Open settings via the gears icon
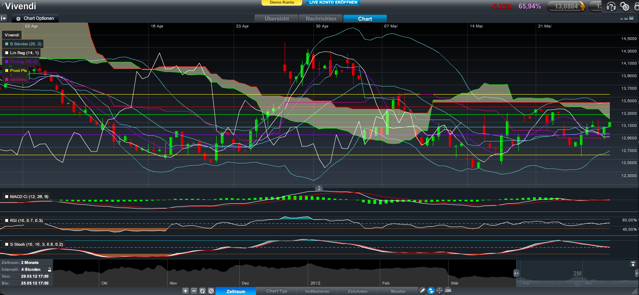The width and height of the screenshot is (639, 295). tap(625, 6)
